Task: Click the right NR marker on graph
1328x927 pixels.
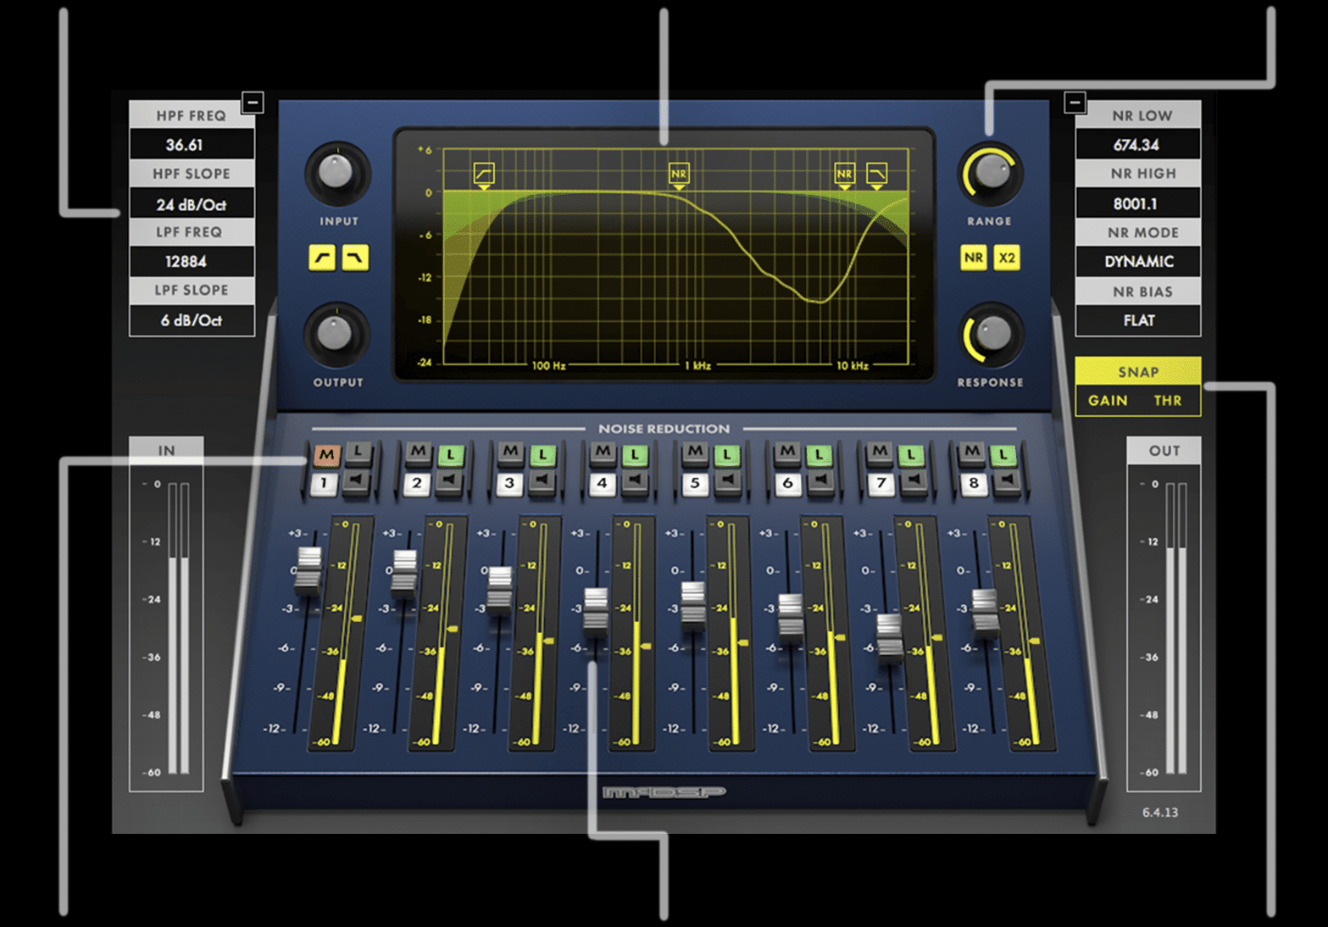Action: point(844,175)
